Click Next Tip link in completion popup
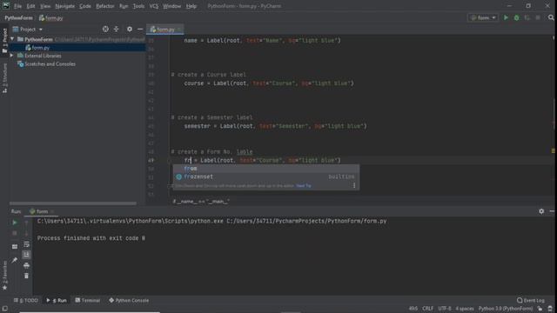The image size is (557, 313). pos(304,185)
